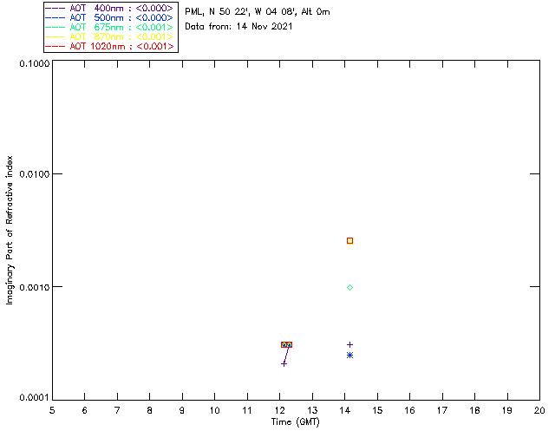
Task: Click the x-axis tick label 9
Action: coord(182,410)
